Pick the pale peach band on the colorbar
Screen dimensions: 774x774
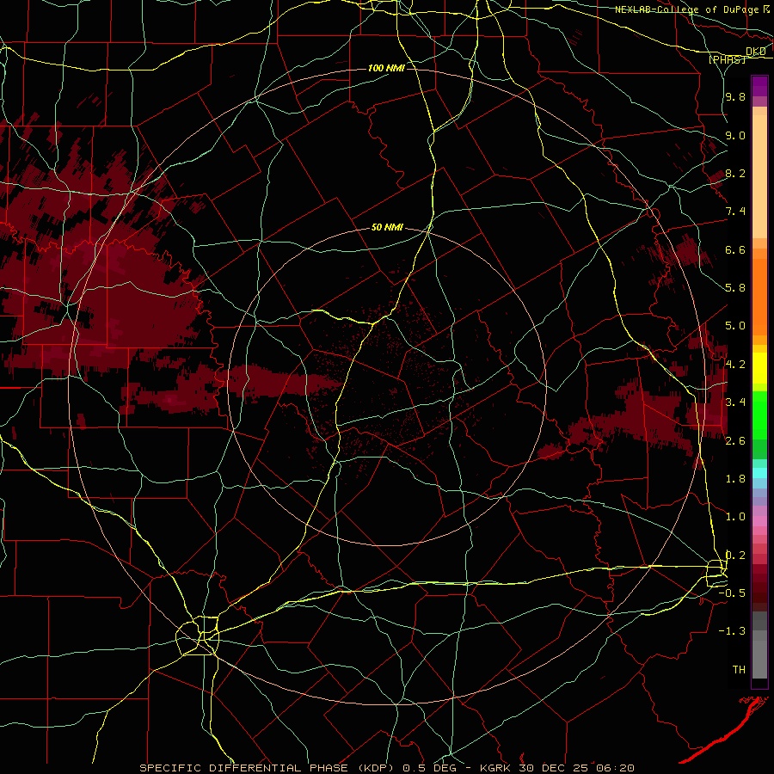(759, 176)
